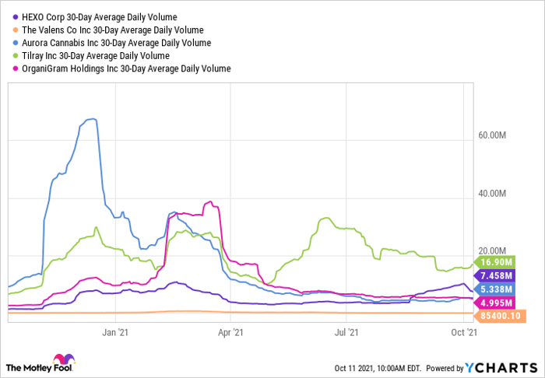Click the blue 5.338M value tag
Screen dimensions: 545x378
(505, 289)
